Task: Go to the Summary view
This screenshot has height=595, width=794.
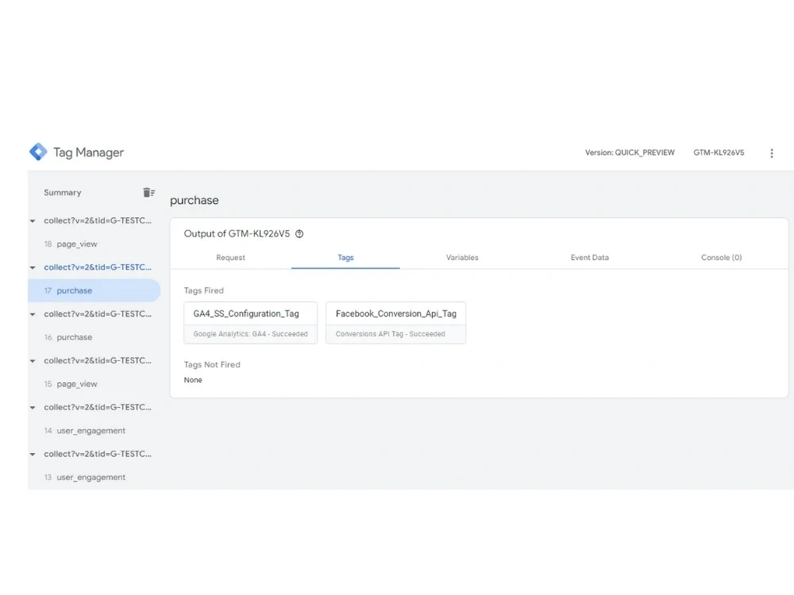Action: click(62, 193)
